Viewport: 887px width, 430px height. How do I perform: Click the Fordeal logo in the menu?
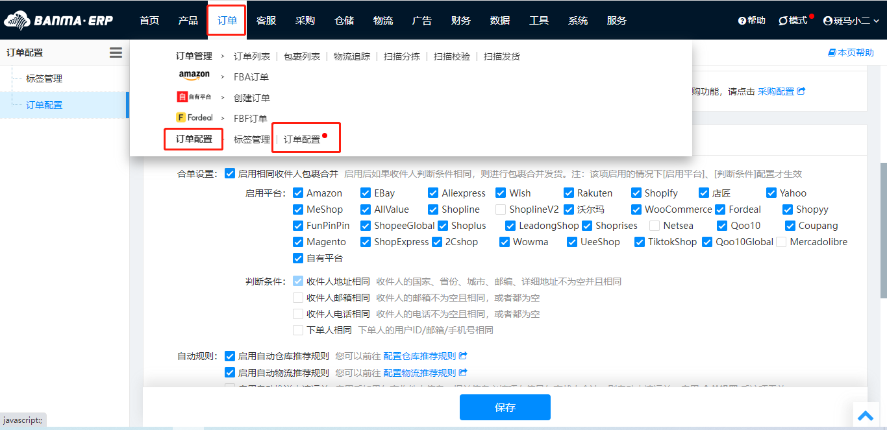195,118
